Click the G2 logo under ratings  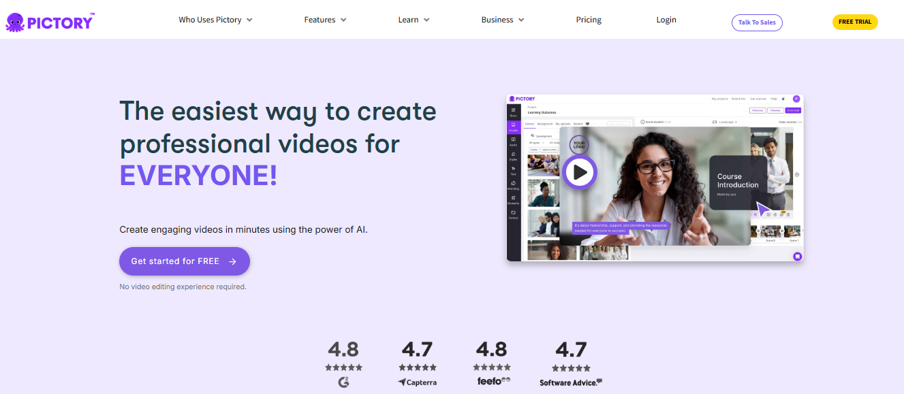[344, 382]
